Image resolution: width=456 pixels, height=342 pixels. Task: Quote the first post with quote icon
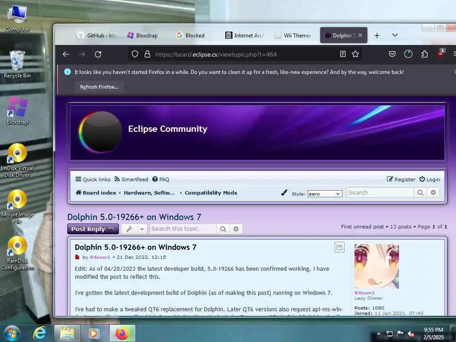tap(339, 248)
